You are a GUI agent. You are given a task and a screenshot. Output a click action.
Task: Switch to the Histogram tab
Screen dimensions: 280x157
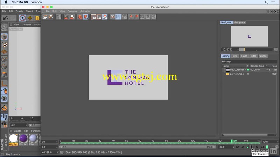pyautogui.click(x=239, y=22)
